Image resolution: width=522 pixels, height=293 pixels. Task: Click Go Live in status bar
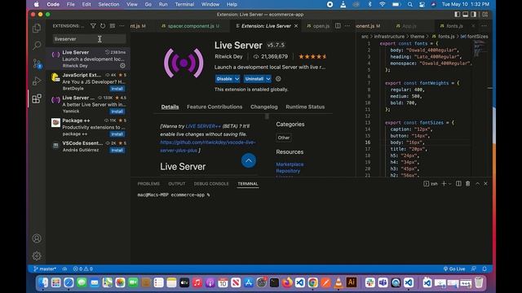(x=454, y=269)
